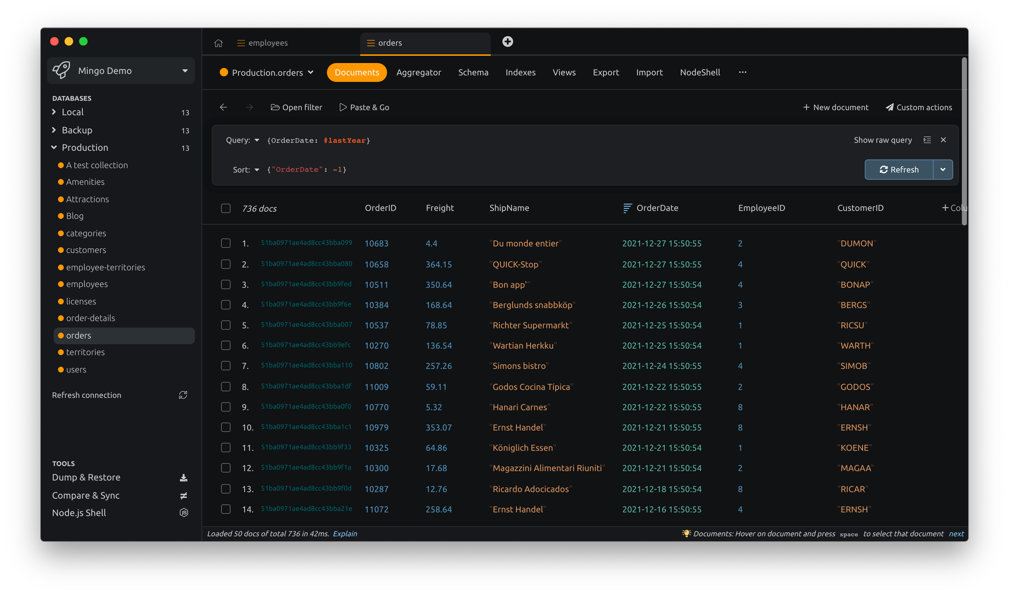The width and height of the screenshot is (1009, 595).
Task: Open the Schema tab
Action: 473,72
